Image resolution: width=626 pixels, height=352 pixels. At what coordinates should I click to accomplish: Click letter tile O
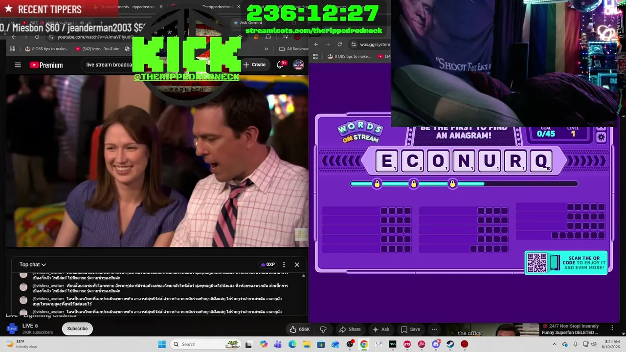[x=438, y=161]
